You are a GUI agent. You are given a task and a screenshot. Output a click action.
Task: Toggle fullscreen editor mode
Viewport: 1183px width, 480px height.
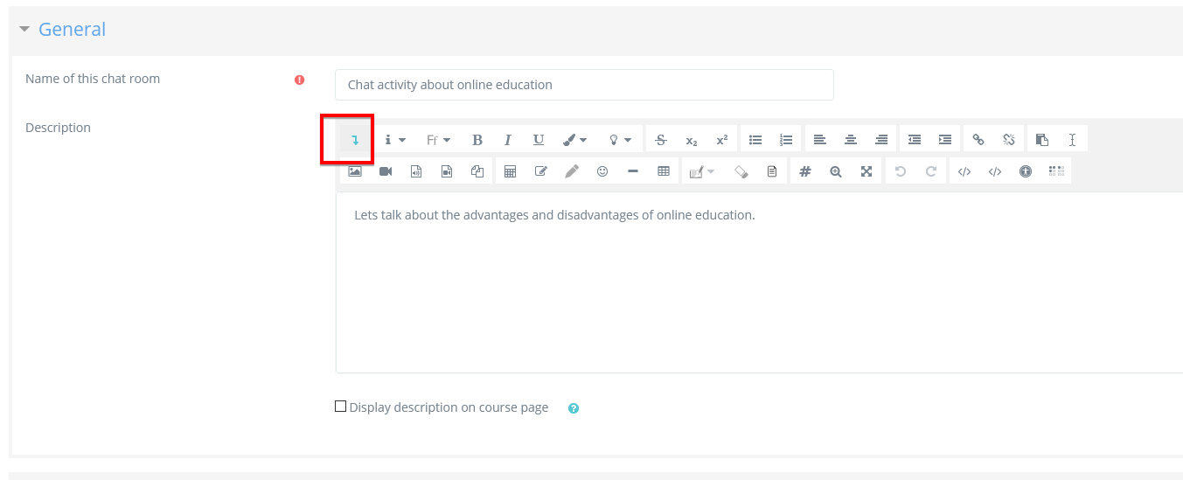(866, 171)
